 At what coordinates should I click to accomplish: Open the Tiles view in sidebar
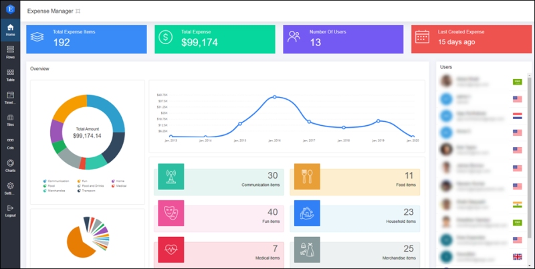pos(10,120)
